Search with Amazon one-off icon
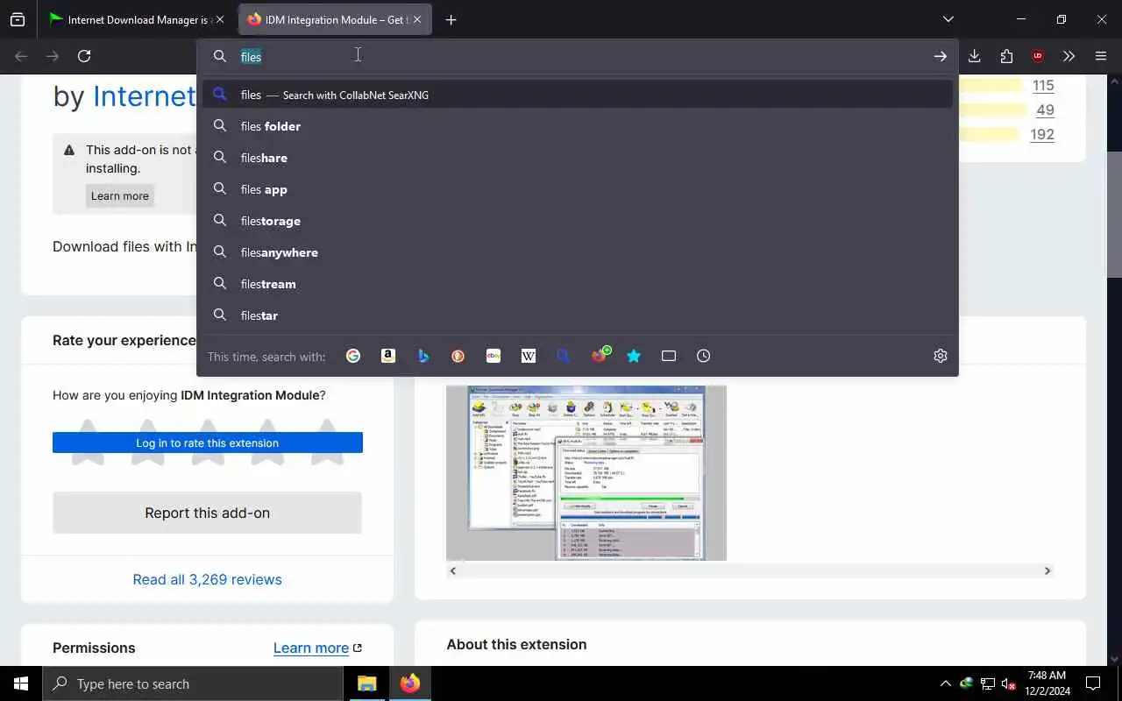1122x701 pixels. click(388, 356)
